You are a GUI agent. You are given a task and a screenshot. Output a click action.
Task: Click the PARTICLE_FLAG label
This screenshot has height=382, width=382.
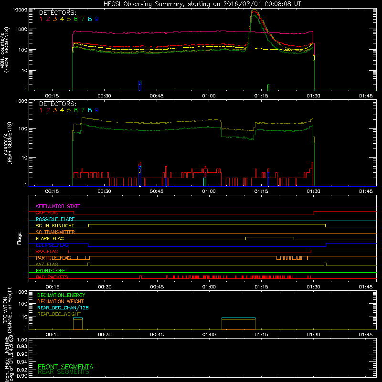click(53, 258)
